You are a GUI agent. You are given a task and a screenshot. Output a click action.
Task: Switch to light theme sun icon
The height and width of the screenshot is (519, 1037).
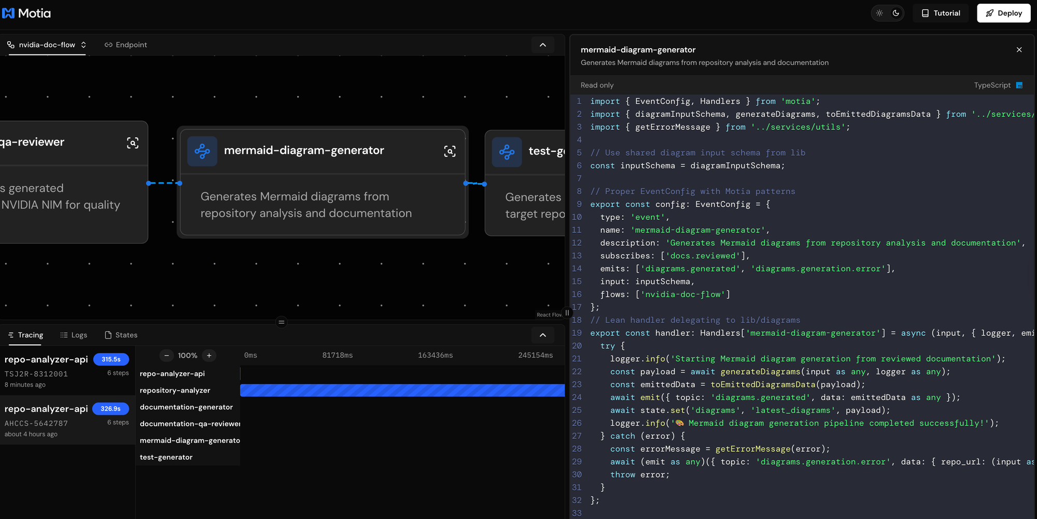[879, 13]
